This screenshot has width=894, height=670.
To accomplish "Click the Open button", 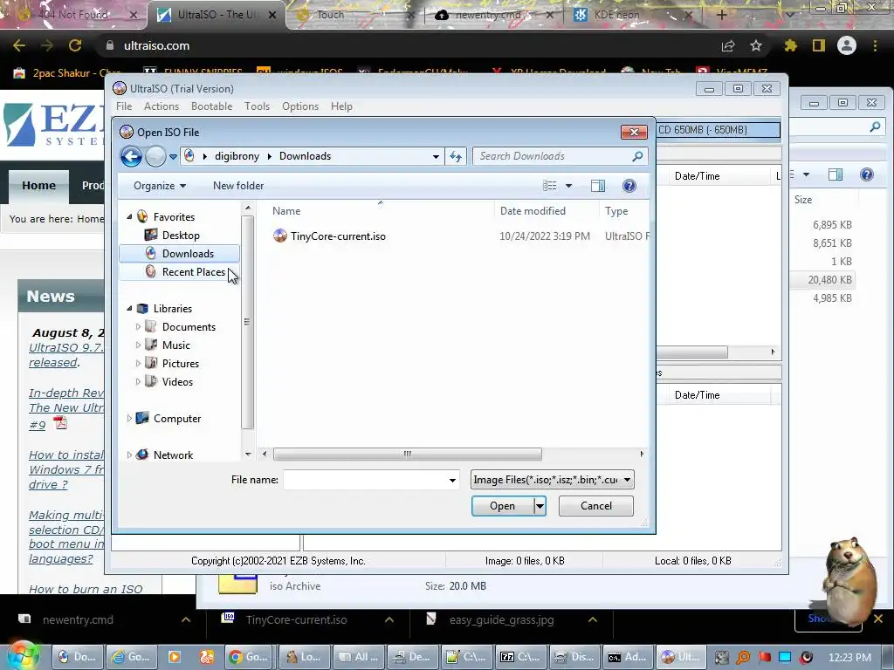I will [x=502, y=506].
